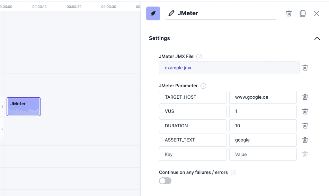
Task: Click the pencil edit icon beside JMeter title
Action: coord(171,13)
